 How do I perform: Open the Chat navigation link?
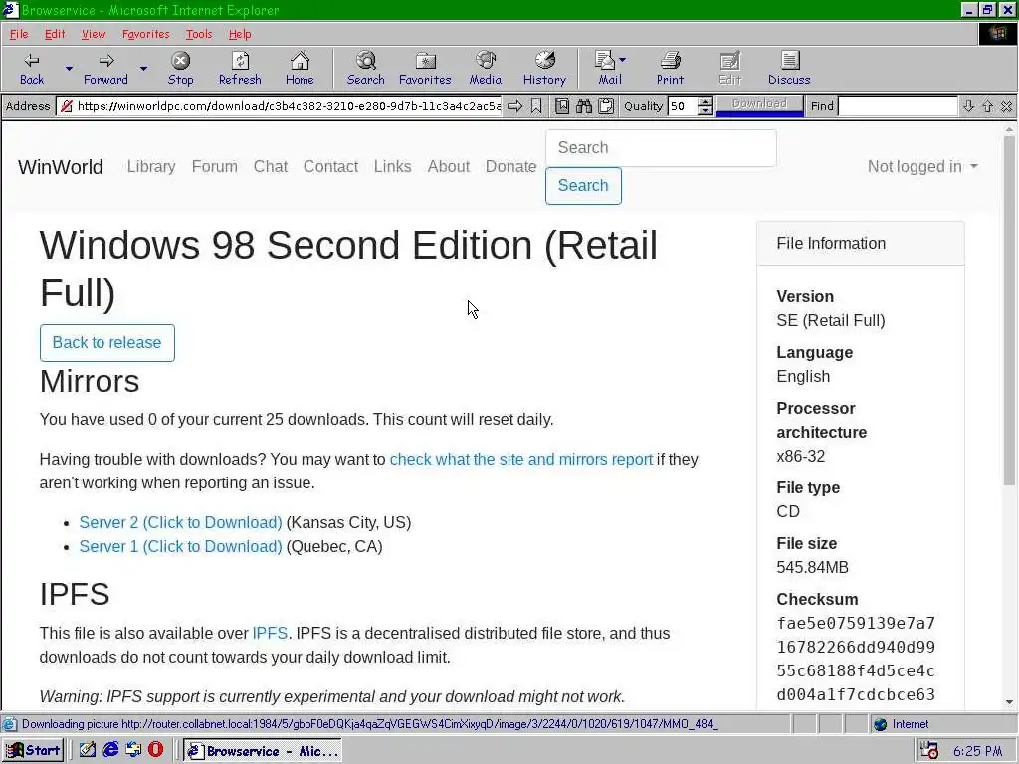click(271, 167)
